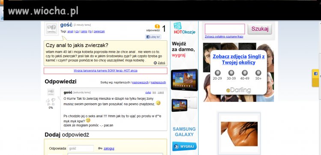
Task: Click the tanned back advertisement thumbnail
Action: [239, 134]
